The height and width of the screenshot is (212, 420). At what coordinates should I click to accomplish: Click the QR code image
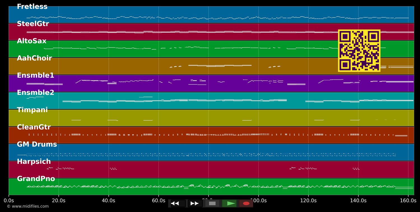tap(359, 51)
